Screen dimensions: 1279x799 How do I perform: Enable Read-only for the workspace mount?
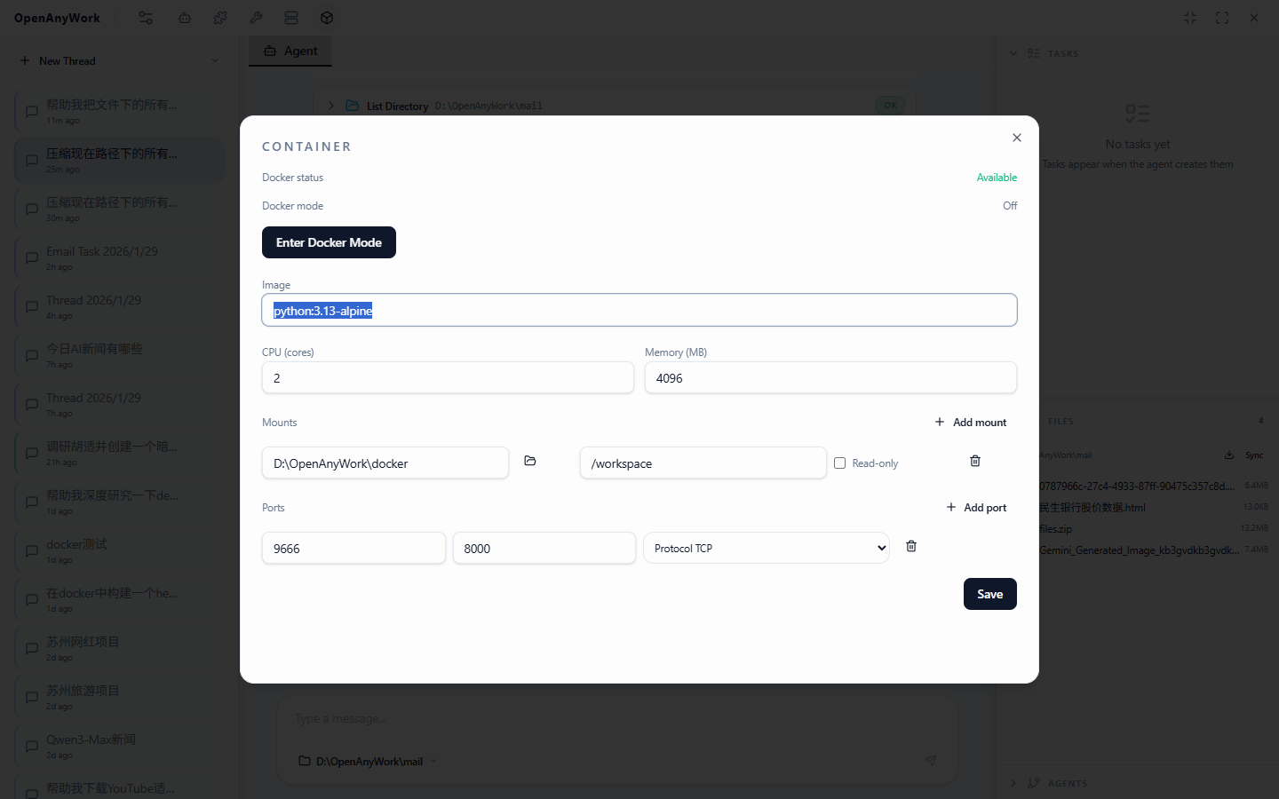point(840,463)
